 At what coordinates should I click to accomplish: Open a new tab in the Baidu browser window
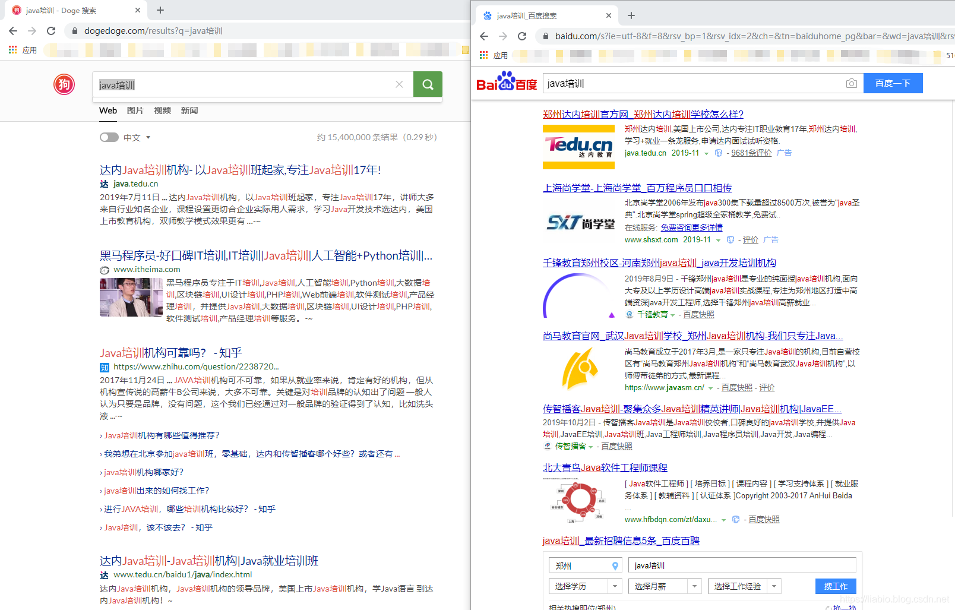point(631,15)
